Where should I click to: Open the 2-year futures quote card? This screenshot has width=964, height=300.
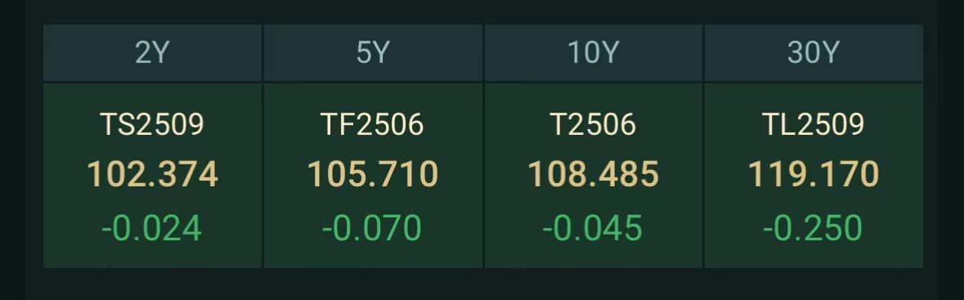pyautogui.click(x=152, y=176)
